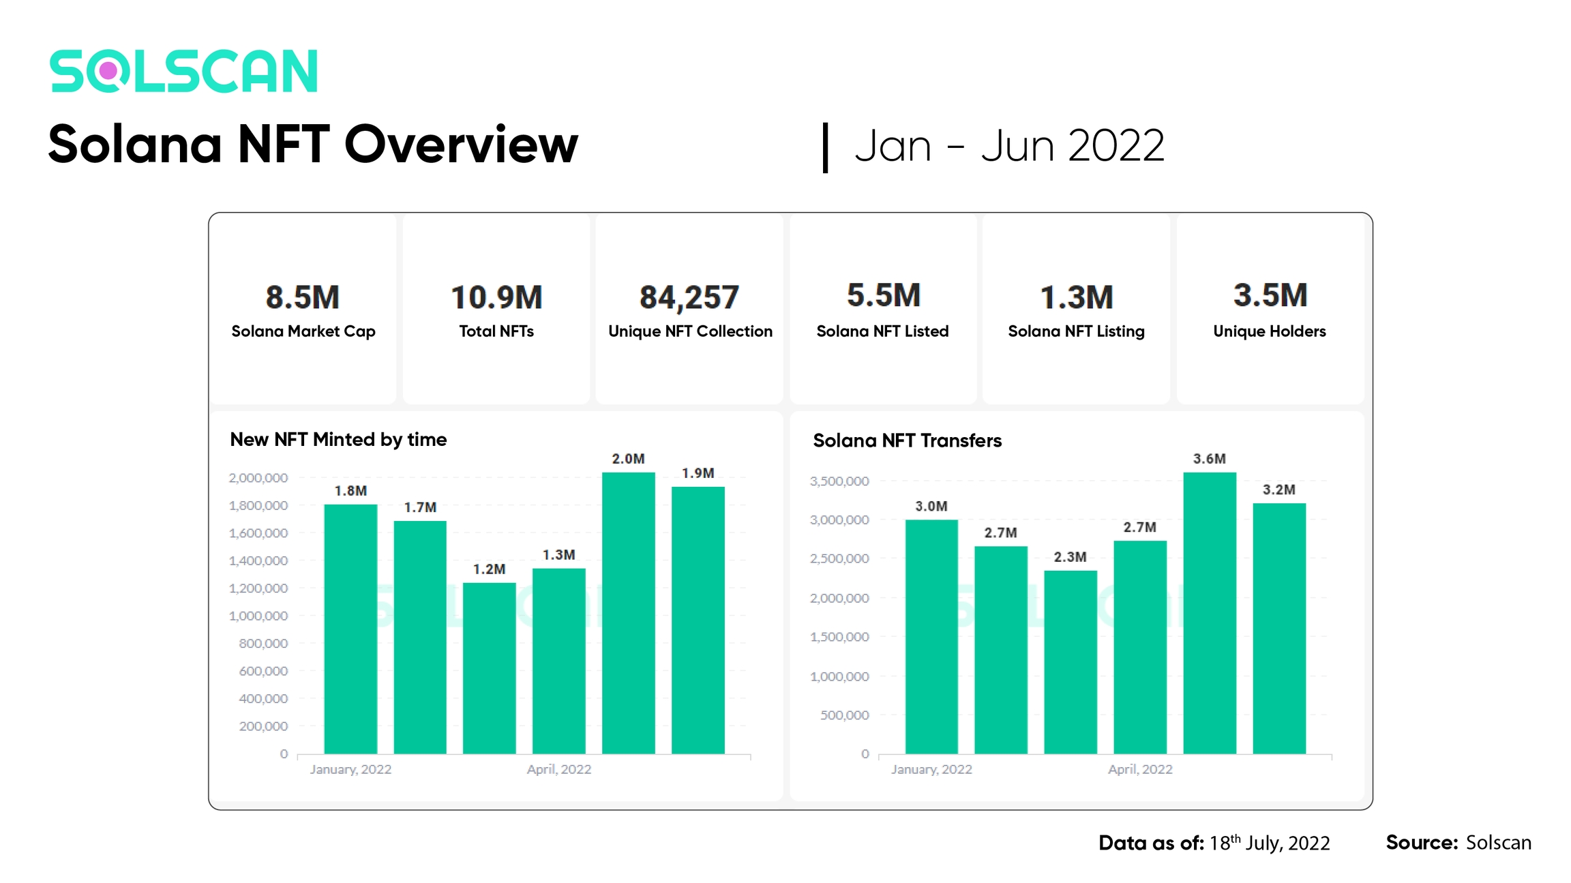Click the 2.0M bar in minted chart
This screenshot has width=1571, height=883.
pos(628,612)
